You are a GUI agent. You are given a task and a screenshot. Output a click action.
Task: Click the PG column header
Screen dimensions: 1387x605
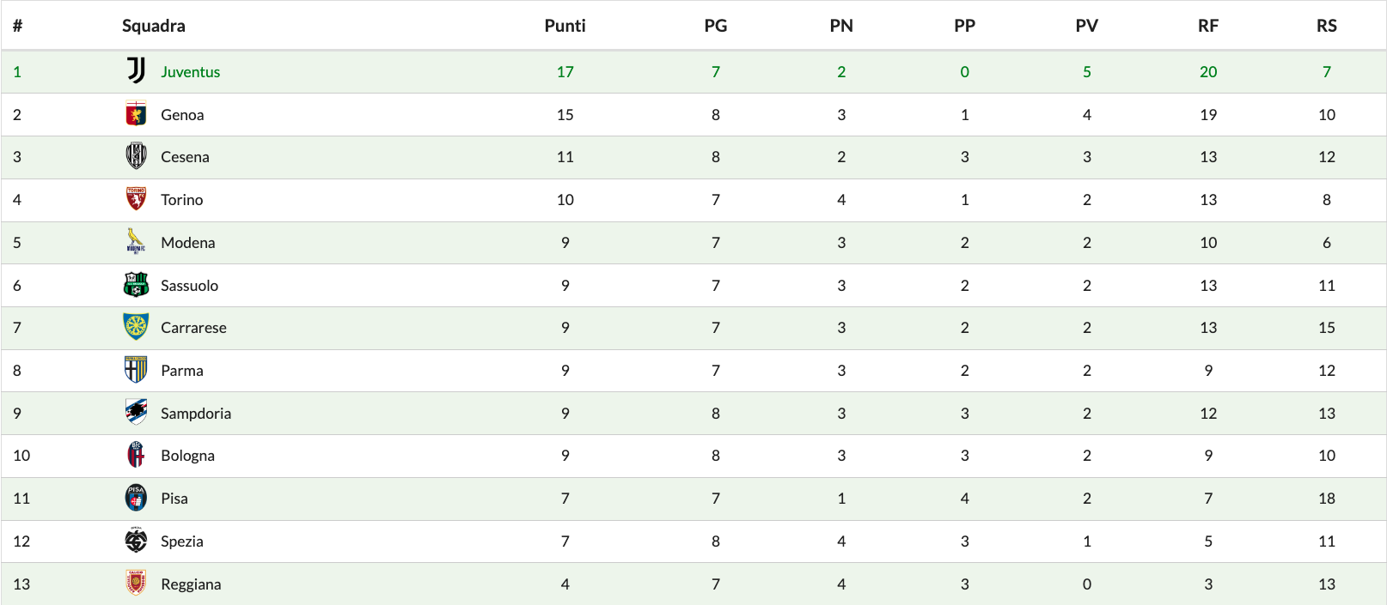click(715, 26)
